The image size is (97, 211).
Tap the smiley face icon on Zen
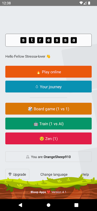pyautogui.click(x=42, y=139)
